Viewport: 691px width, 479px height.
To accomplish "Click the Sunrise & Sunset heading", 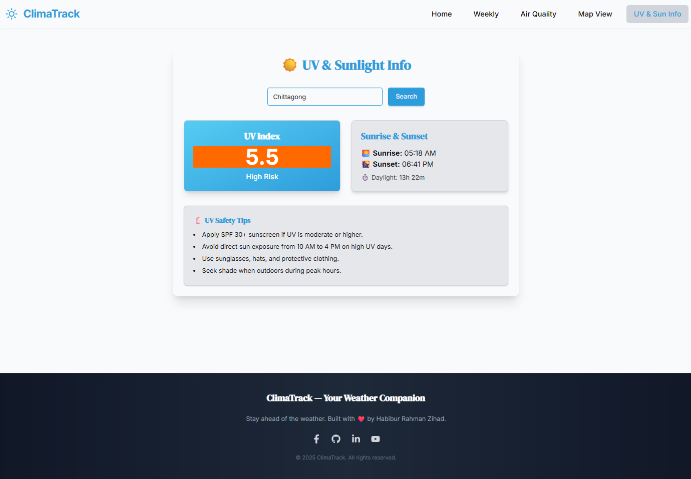I will pyautogui.click(x=394, y=136).
